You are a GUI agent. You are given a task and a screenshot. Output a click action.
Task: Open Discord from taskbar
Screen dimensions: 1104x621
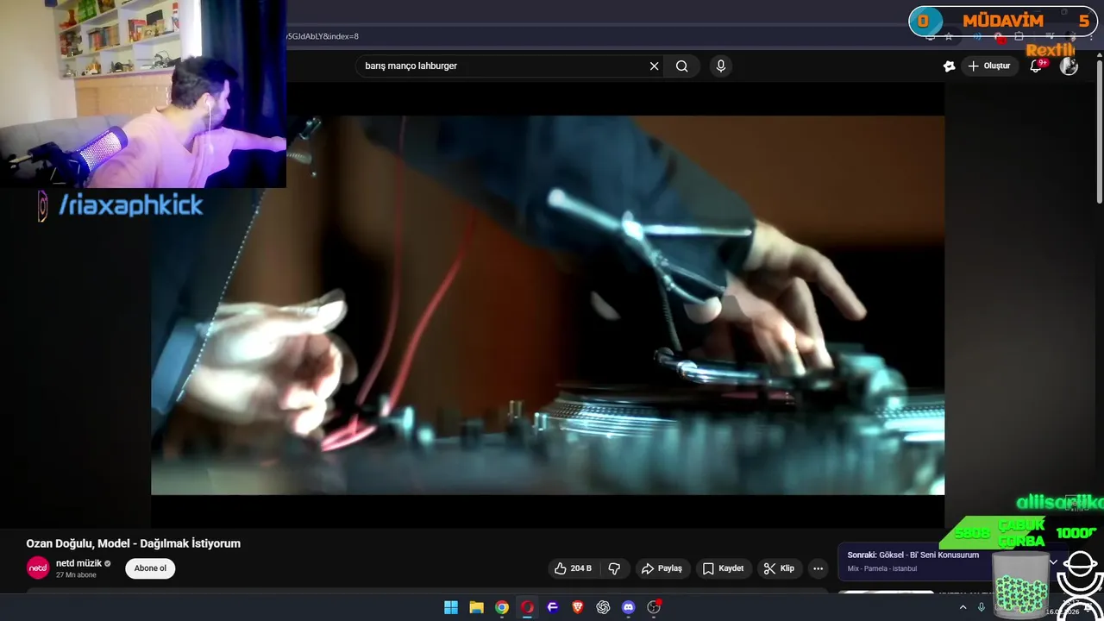pyautogui.click(x=628, y=607)
